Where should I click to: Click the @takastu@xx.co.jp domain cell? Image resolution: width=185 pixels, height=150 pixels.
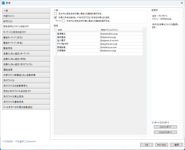pos(121,34)
